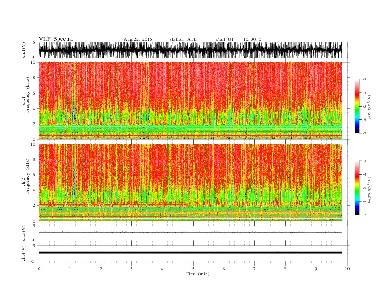
Task: Click time axis tick label "3"
Action: point(131,269)
